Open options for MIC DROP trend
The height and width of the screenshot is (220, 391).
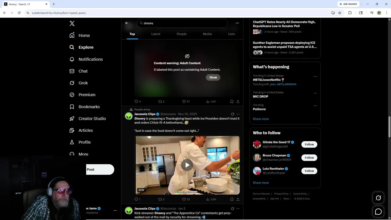point(315,93)
